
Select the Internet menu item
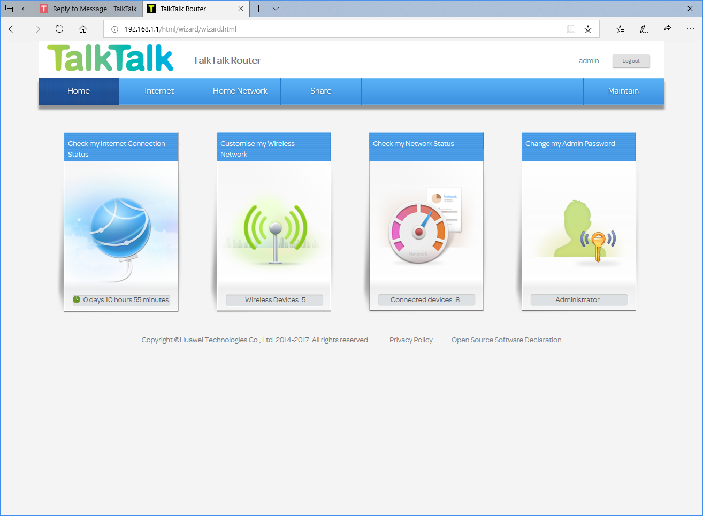pos(159,91)
